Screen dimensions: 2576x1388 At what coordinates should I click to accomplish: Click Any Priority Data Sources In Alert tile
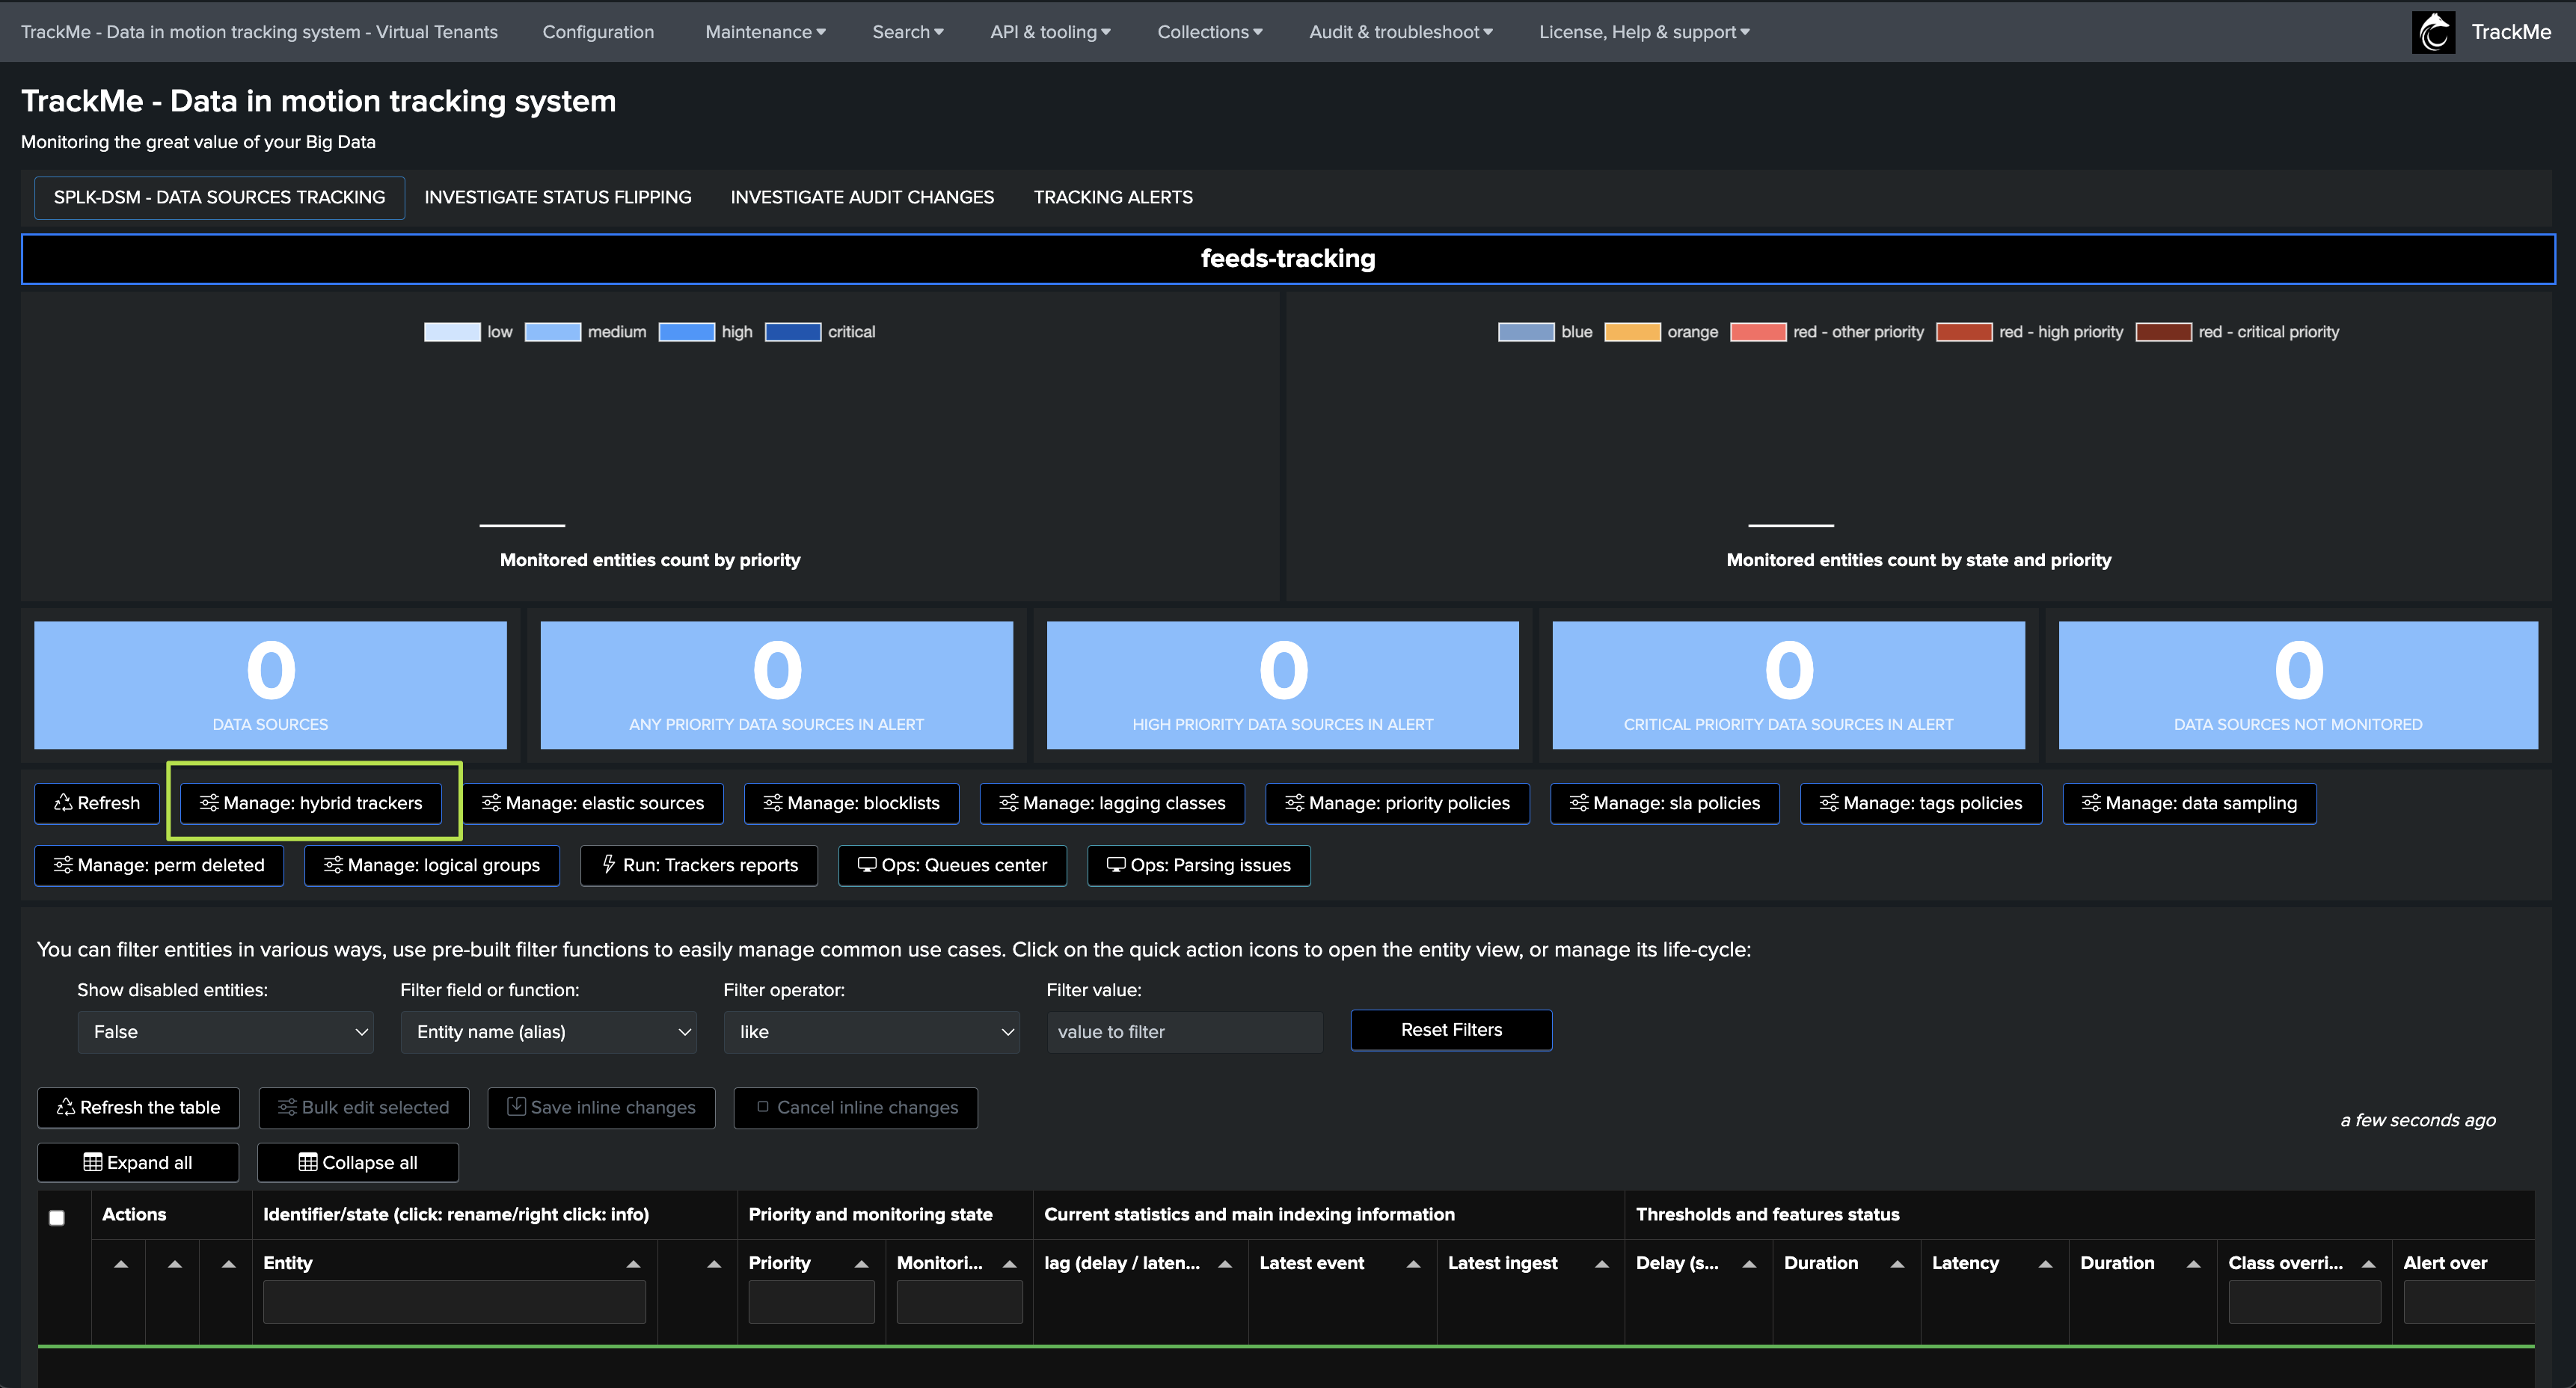(776, 685)
